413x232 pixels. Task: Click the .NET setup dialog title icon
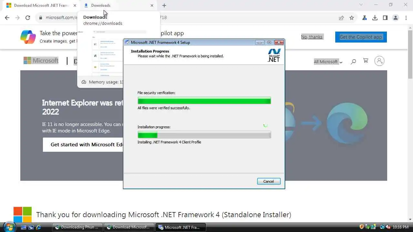click(127, 42)
